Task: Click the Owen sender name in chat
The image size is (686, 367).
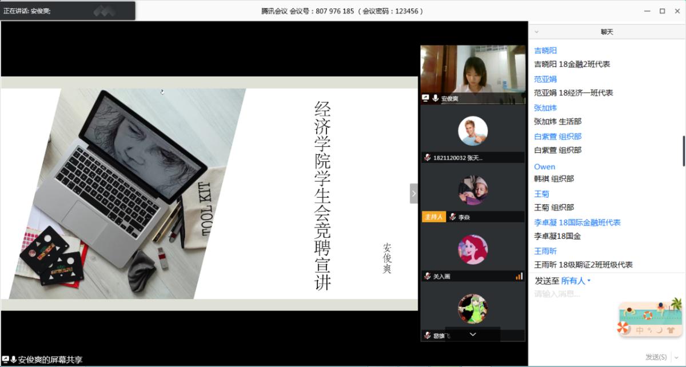Action: (544, 166)
